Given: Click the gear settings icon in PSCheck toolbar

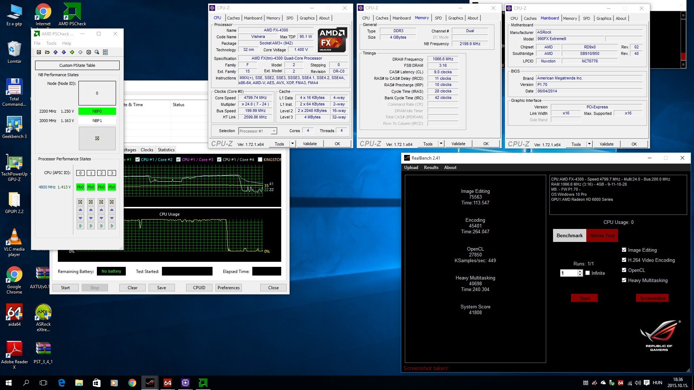Looking at the screenshot, I should 89,52.
